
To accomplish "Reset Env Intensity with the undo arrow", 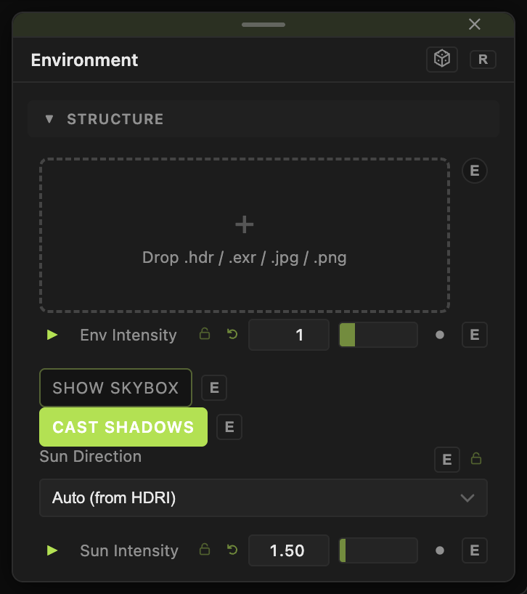I will click(232, 334).
